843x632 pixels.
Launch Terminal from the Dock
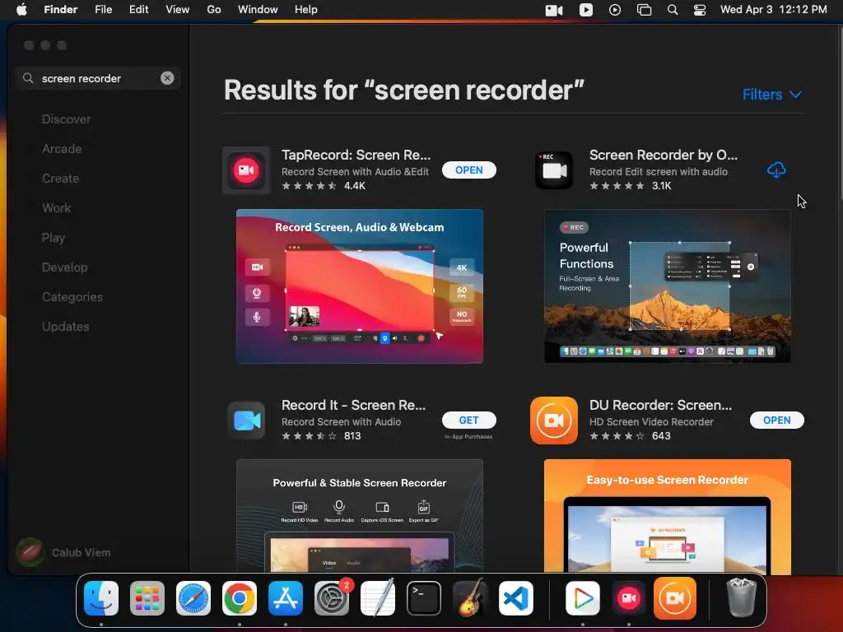point(424,598)
